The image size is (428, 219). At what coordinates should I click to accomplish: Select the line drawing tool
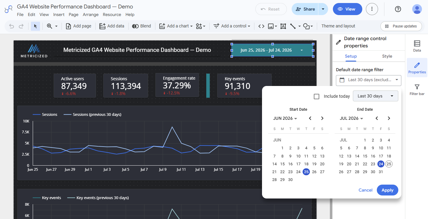coord(295,26)
